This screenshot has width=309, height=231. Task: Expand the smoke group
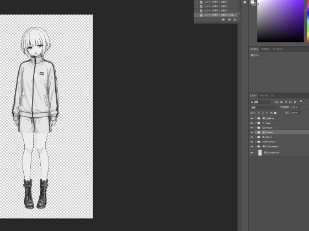point(256,142)
